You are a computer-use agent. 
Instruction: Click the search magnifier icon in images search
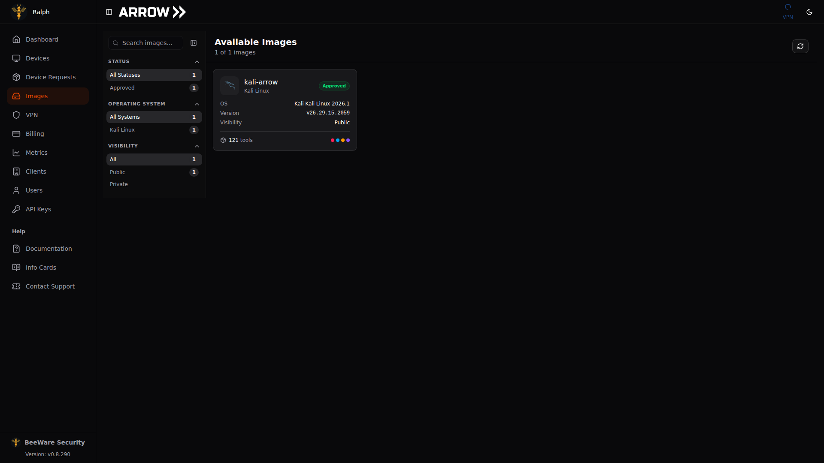(x=115, y=43)
